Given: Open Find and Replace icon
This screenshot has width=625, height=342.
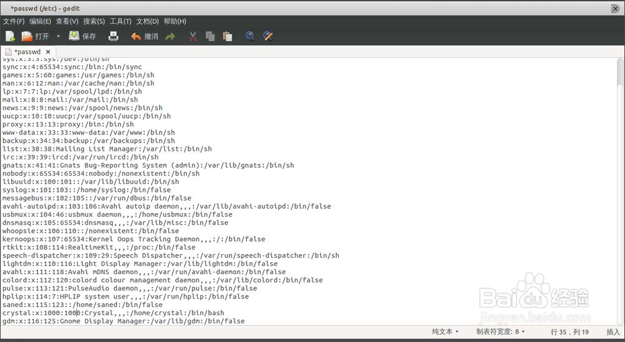Looking at the screenshot, I should pyautogui.click(x=268, y=37).
